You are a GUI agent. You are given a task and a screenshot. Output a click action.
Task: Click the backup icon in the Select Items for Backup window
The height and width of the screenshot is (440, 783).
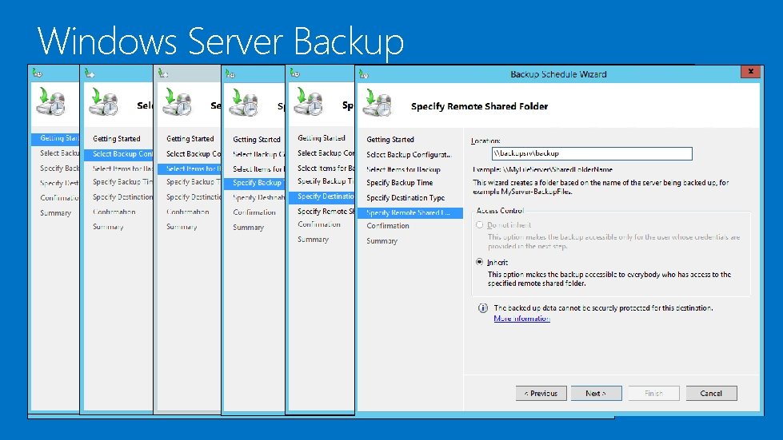pos(178,102)
